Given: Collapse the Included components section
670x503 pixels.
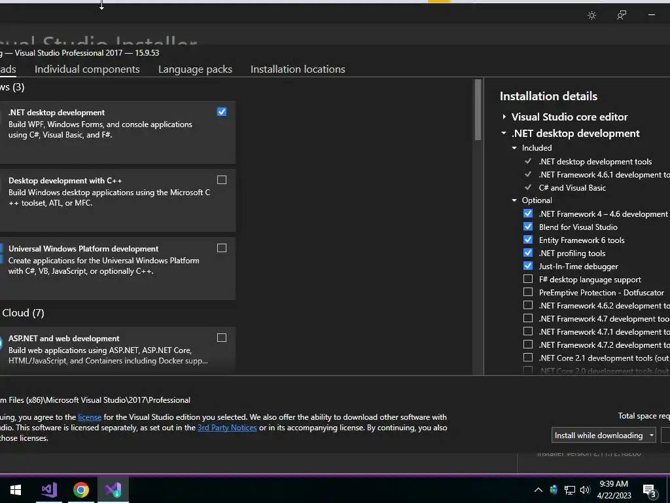Looking at the screenshot, I should 514,148.
